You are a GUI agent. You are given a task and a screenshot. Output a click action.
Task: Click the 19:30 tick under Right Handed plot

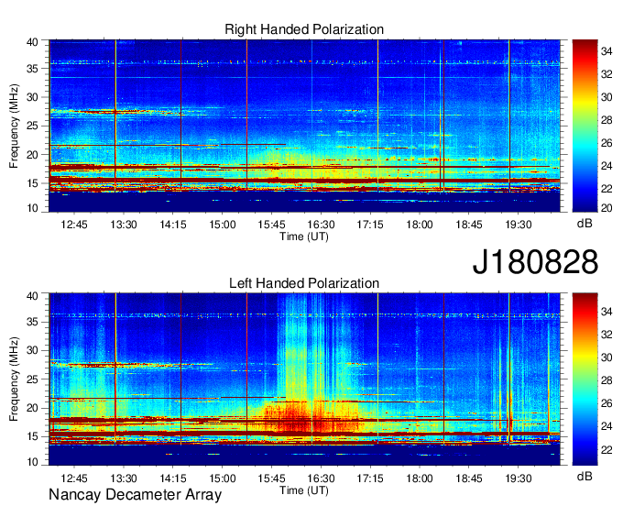519,225
